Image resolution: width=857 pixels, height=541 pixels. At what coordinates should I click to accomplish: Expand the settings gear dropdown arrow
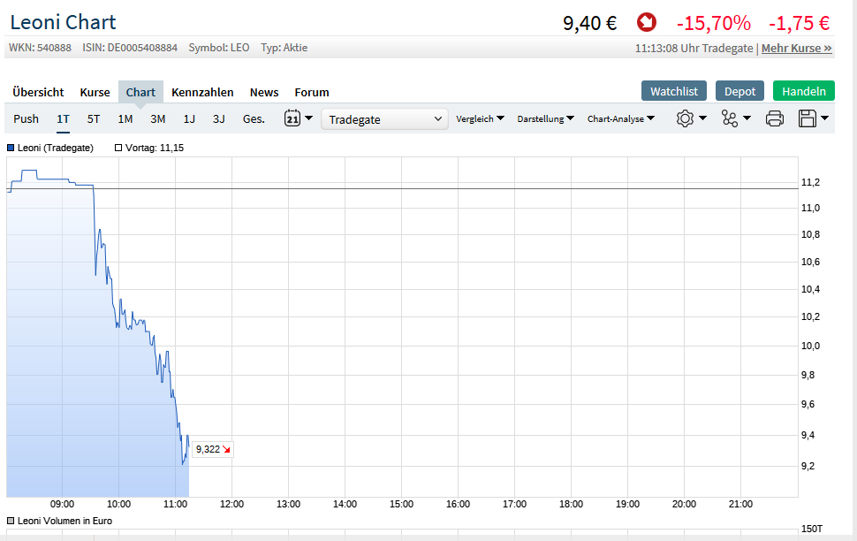(x=703, y=118)
